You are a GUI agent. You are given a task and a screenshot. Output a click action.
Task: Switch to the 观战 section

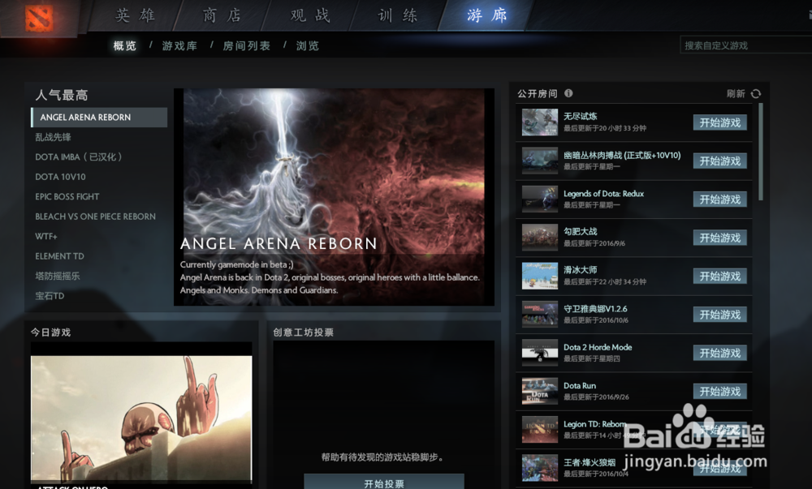(x=306, y=15)
